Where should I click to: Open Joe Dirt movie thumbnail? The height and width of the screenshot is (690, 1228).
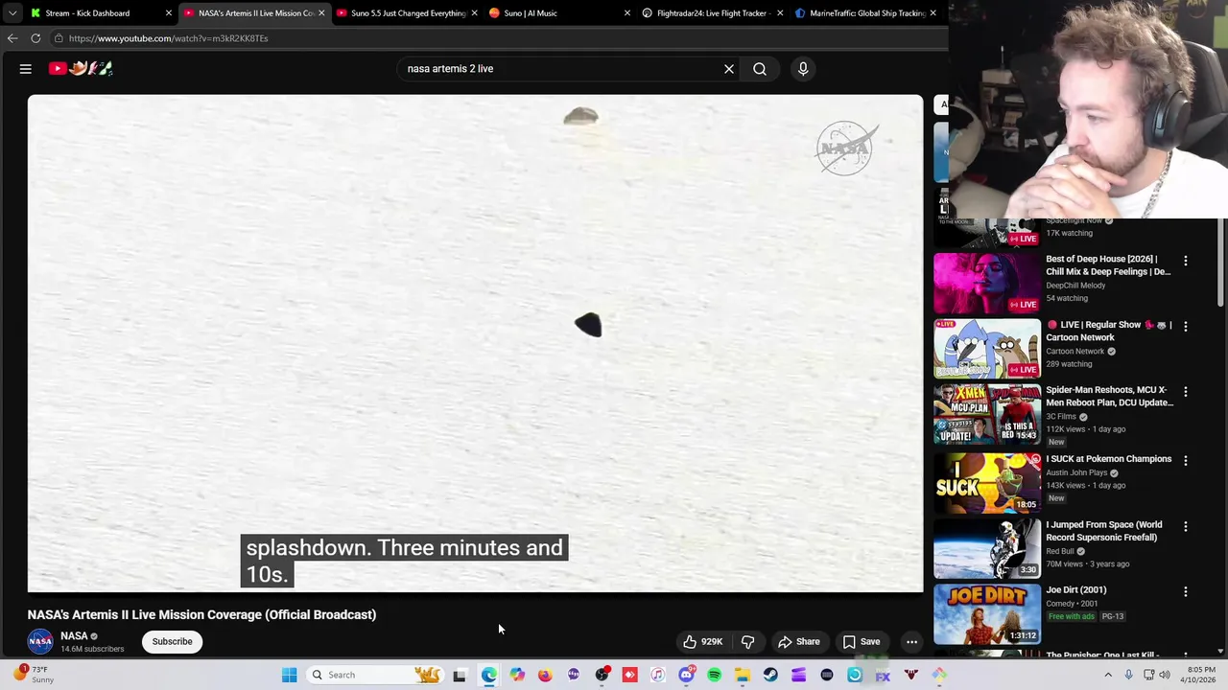click(x=987, y=613)
